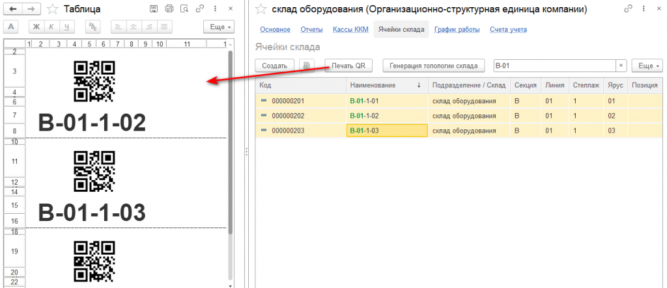Center text in the table
The width and height of the screenshot is (667, 288).
133,27
